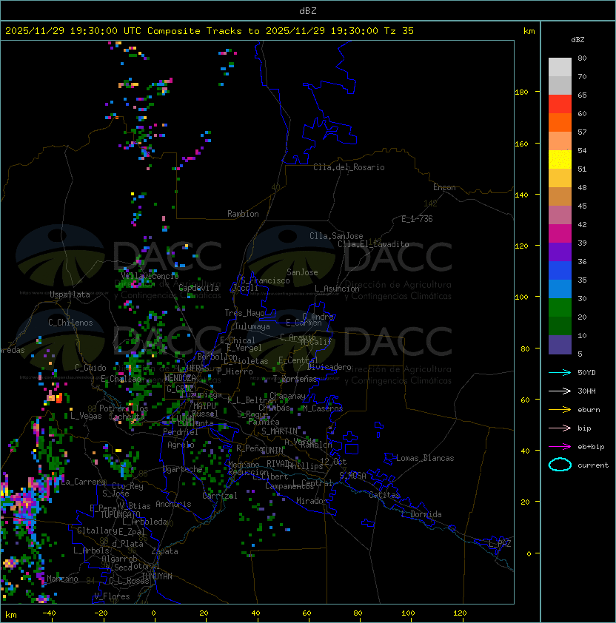Screen dimensions: 616x623
Task: Click the 'Mirador' map label
Action: pos(312,501)
